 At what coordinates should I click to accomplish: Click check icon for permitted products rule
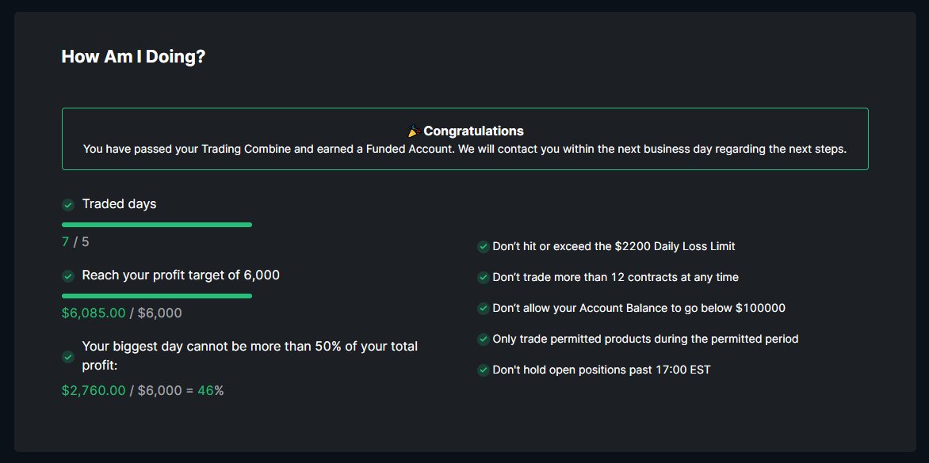483,340
